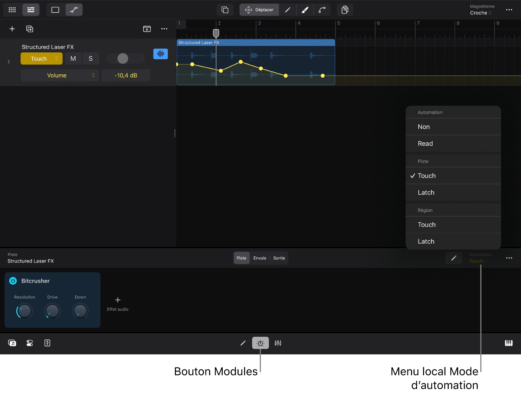Click the Déplacer button
521x393 pixels.
(x=259, y=10)
